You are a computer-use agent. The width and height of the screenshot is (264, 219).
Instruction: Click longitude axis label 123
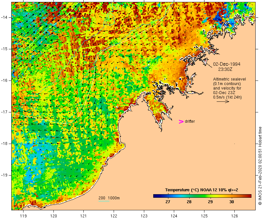(x=144, y=216)
